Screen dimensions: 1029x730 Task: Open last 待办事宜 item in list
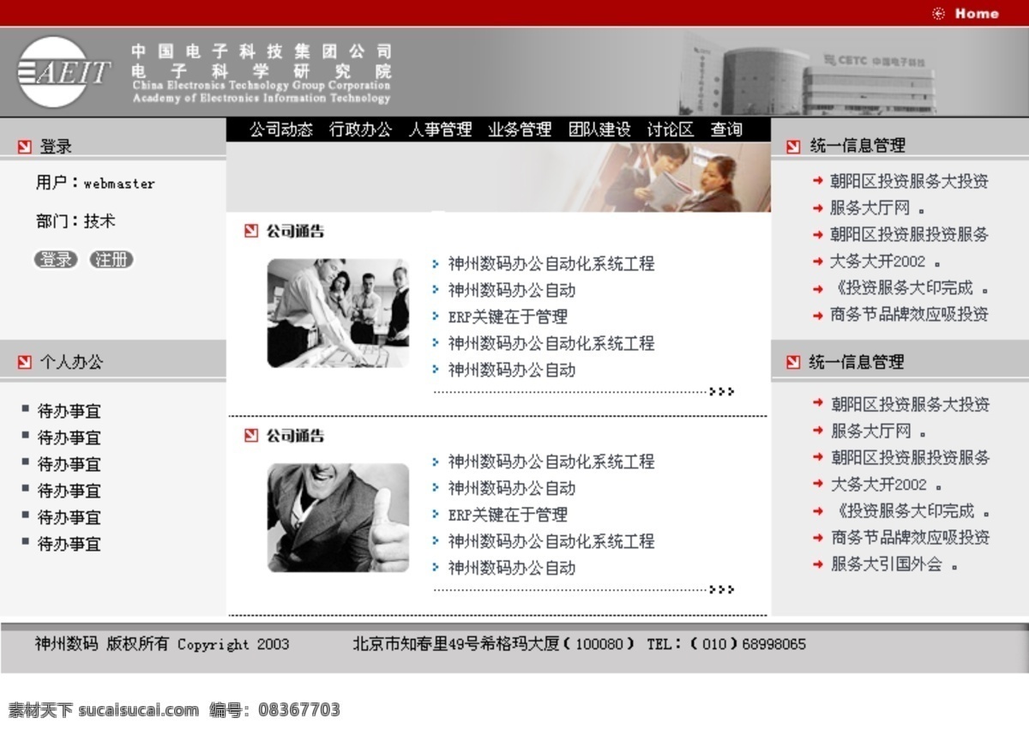click(69, 544)
